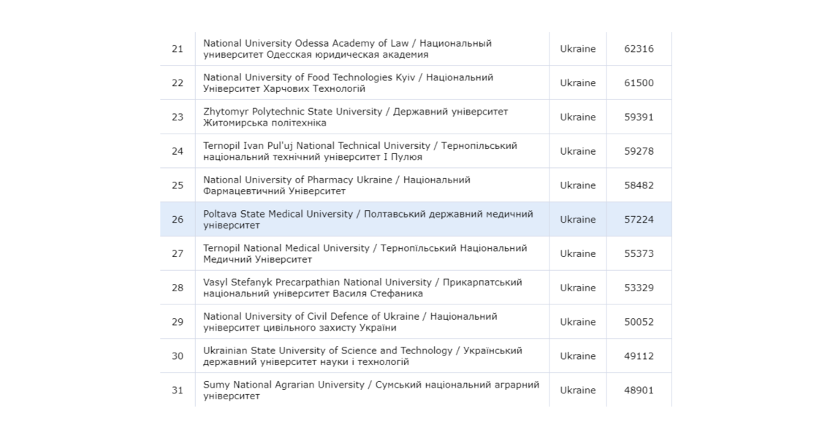The width and height of the screenshot is (833, 438).
Task: Click rank number 31
Action: tap(178, 391)
